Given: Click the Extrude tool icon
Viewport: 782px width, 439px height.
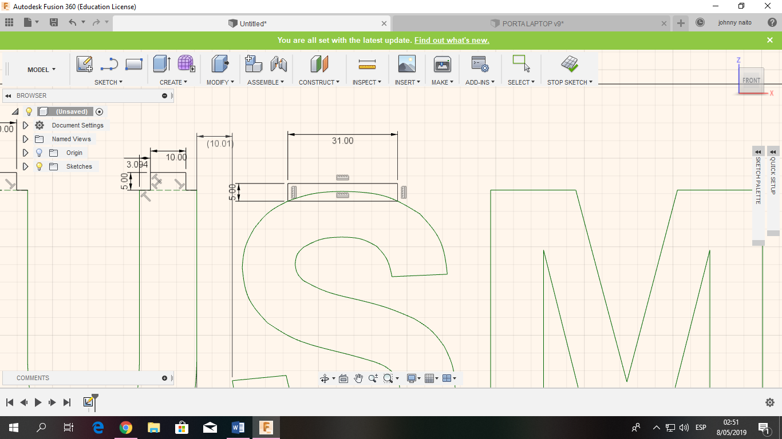Looking at the screenshot, I should coord(161,63).
